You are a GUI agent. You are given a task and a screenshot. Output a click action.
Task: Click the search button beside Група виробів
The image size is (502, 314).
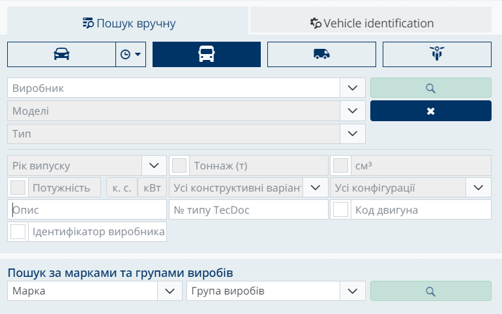tap(430, 291)
